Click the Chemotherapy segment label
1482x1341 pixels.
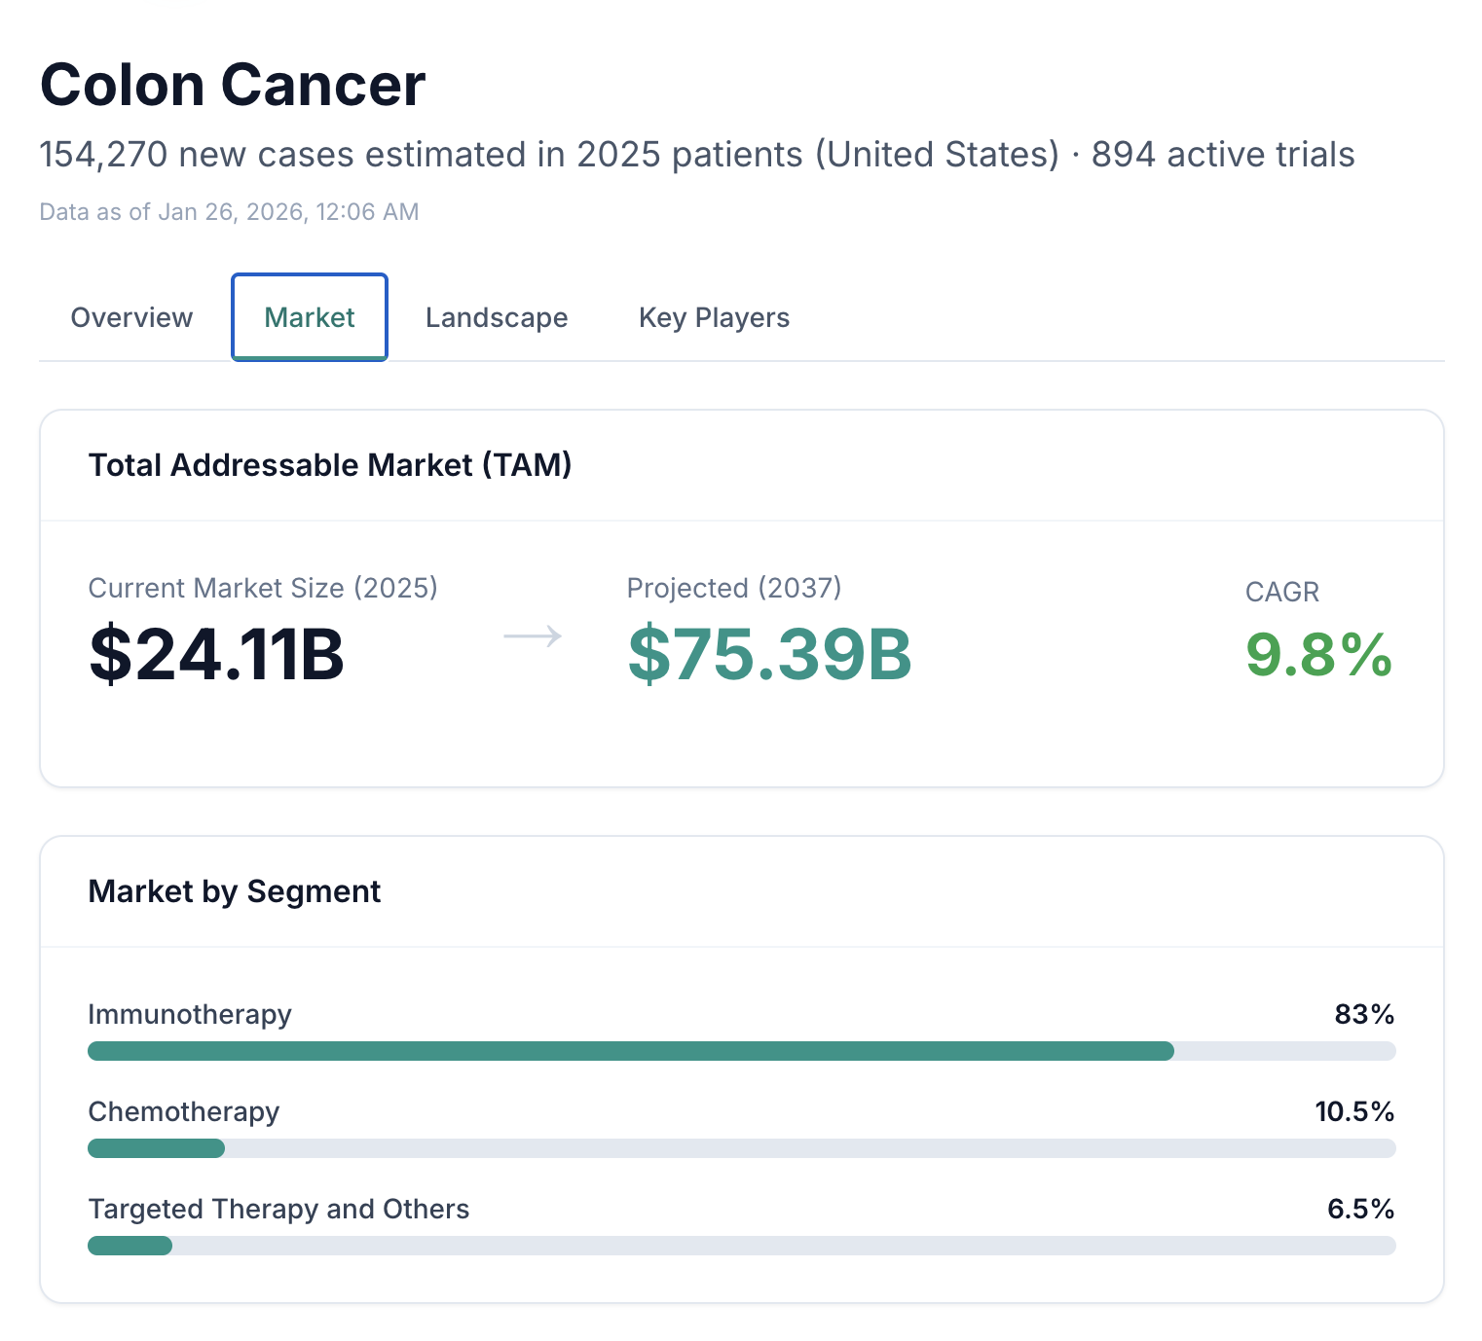[x=183, y=1111]
